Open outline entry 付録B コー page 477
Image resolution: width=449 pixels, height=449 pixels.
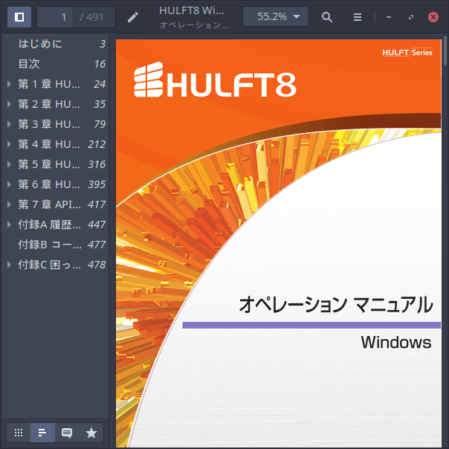point(55,245)
